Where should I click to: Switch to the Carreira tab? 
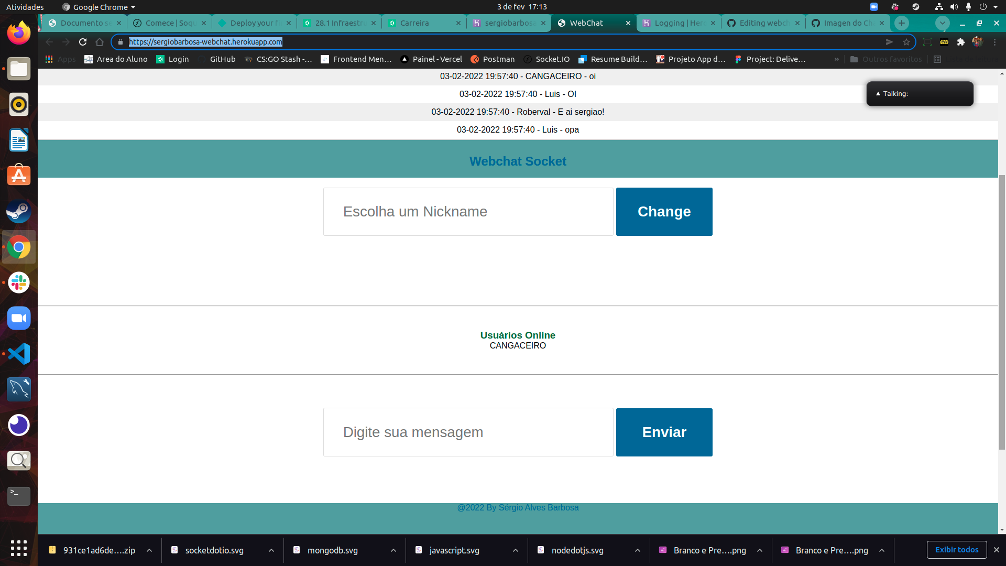423,23
